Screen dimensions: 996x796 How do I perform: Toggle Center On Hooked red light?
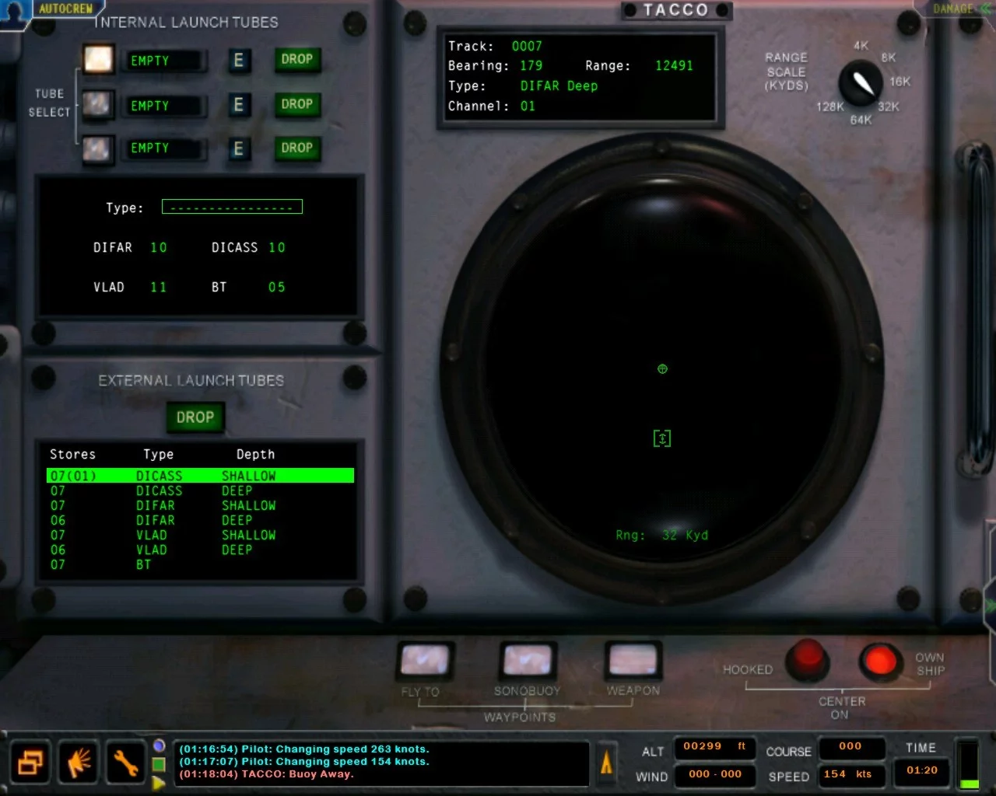pyautogui.click(x=807, y=659)
